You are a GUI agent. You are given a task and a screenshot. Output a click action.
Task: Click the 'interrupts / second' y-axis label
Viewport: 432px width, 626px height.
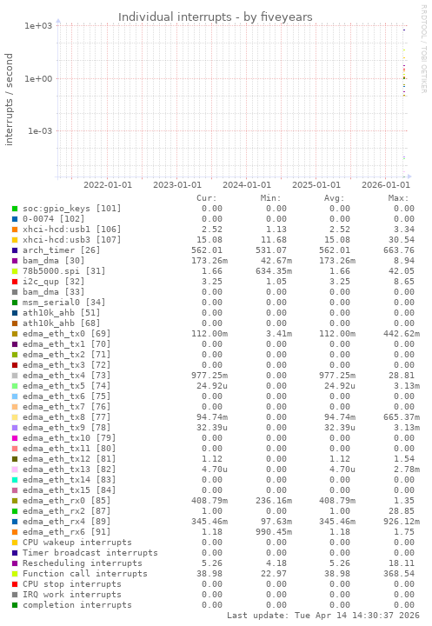pos(9,99)
